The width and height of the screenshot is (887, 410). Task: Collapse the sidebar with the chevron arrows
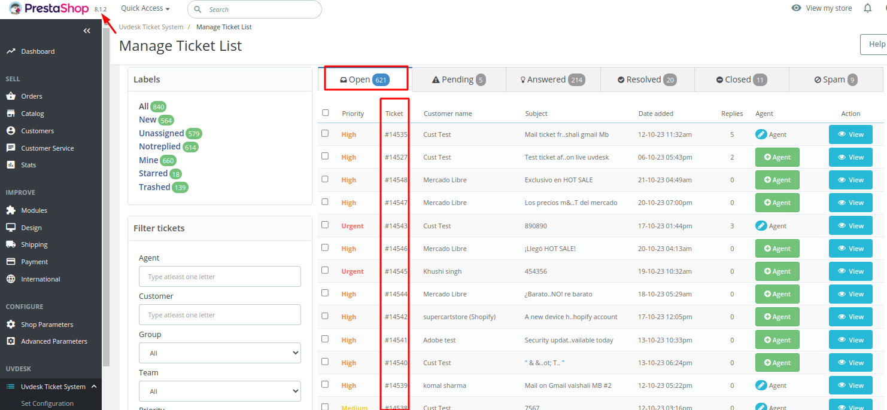click(x=87, y=30)
